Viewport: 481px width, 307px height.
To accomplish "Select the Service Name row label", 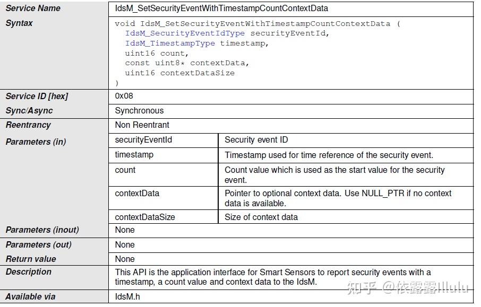I will 33,8.
